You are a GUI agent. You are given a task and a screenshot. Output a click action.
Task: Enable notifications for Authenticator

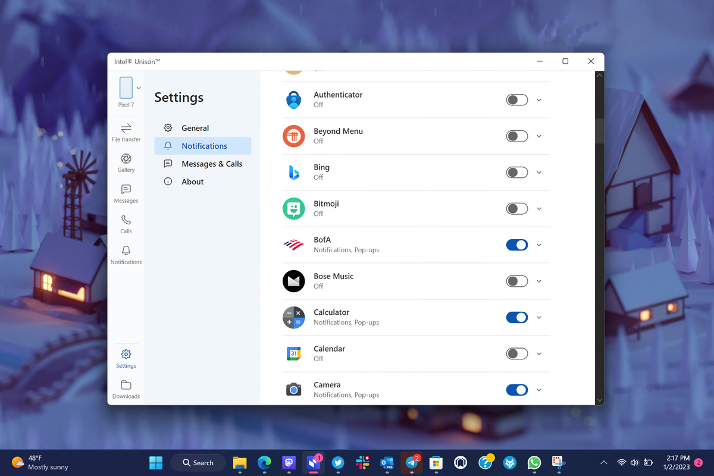(516, 99)
